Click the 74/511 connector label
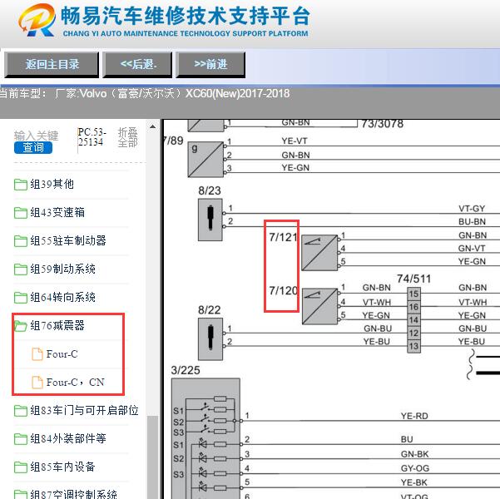This screenshot has height=499, width=500. [414, 279]
